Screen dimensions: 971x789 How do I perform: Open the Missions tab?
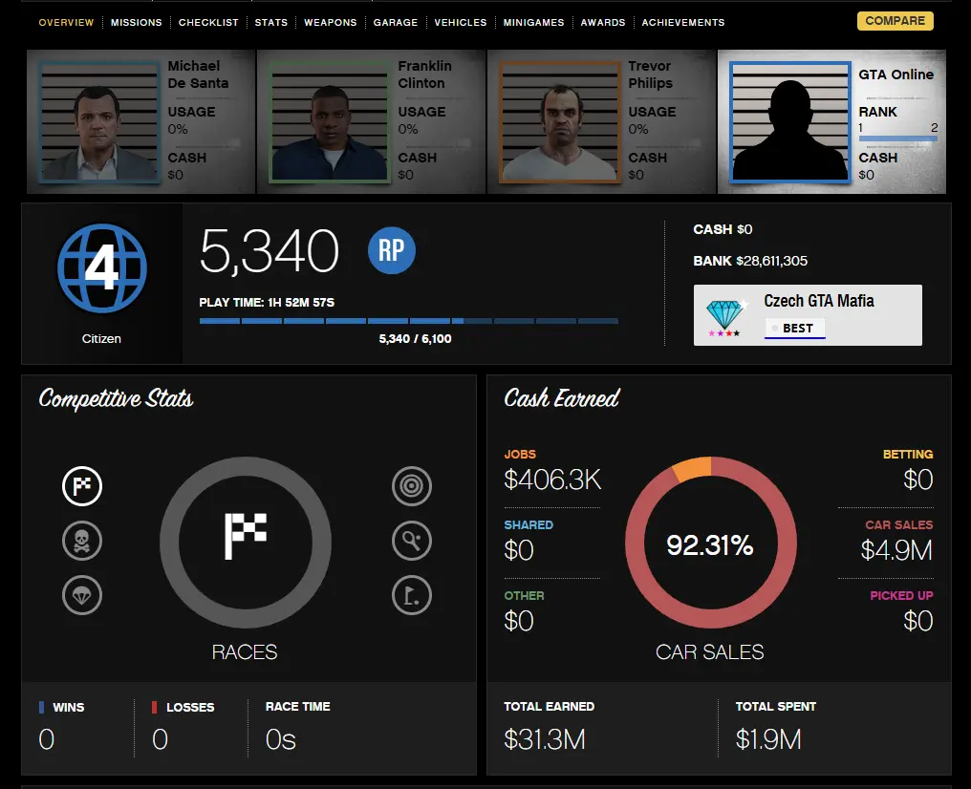tap(137, 22)
